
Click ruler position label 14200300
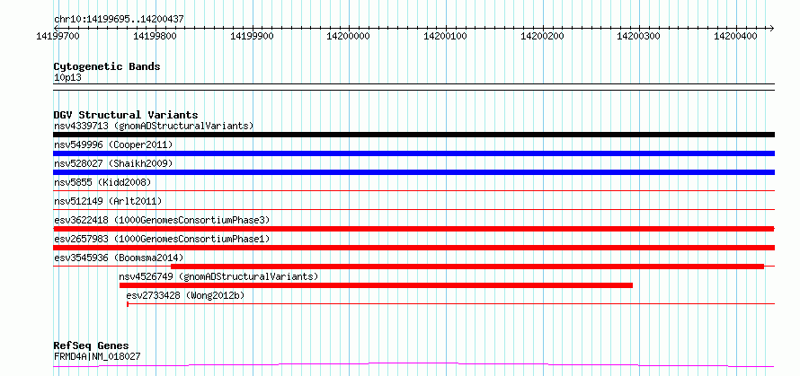click(639, 36)
